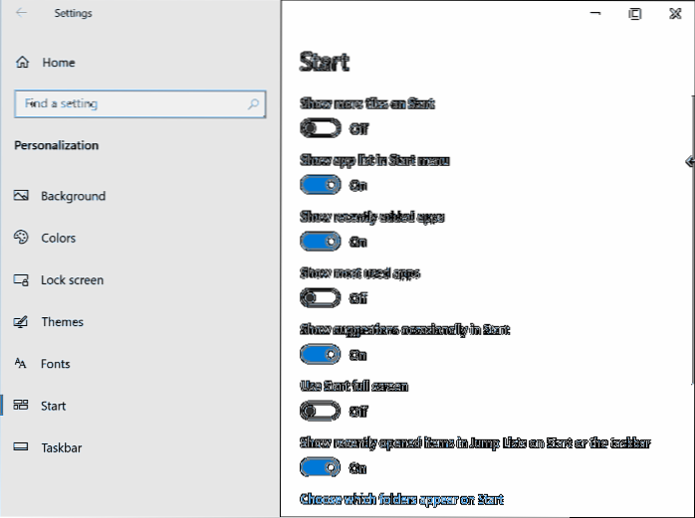Click the Lock screen icon
Viewport: 695px width, 518px height.
[x=21, y=280]
